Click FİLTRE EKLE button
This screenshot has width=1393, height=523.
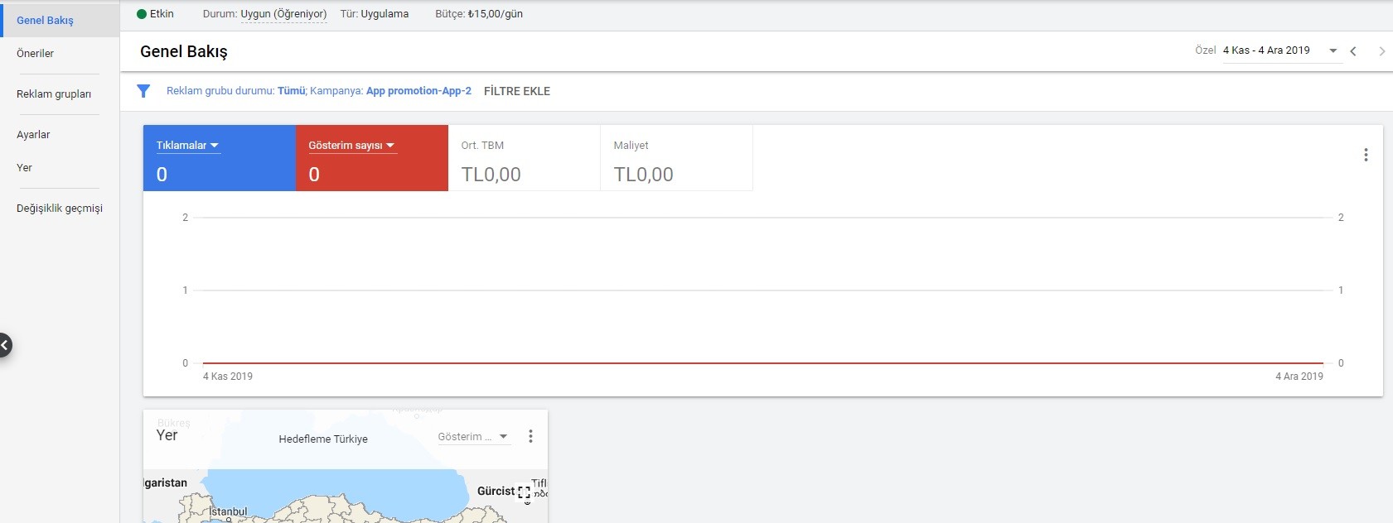coord(517,91)
